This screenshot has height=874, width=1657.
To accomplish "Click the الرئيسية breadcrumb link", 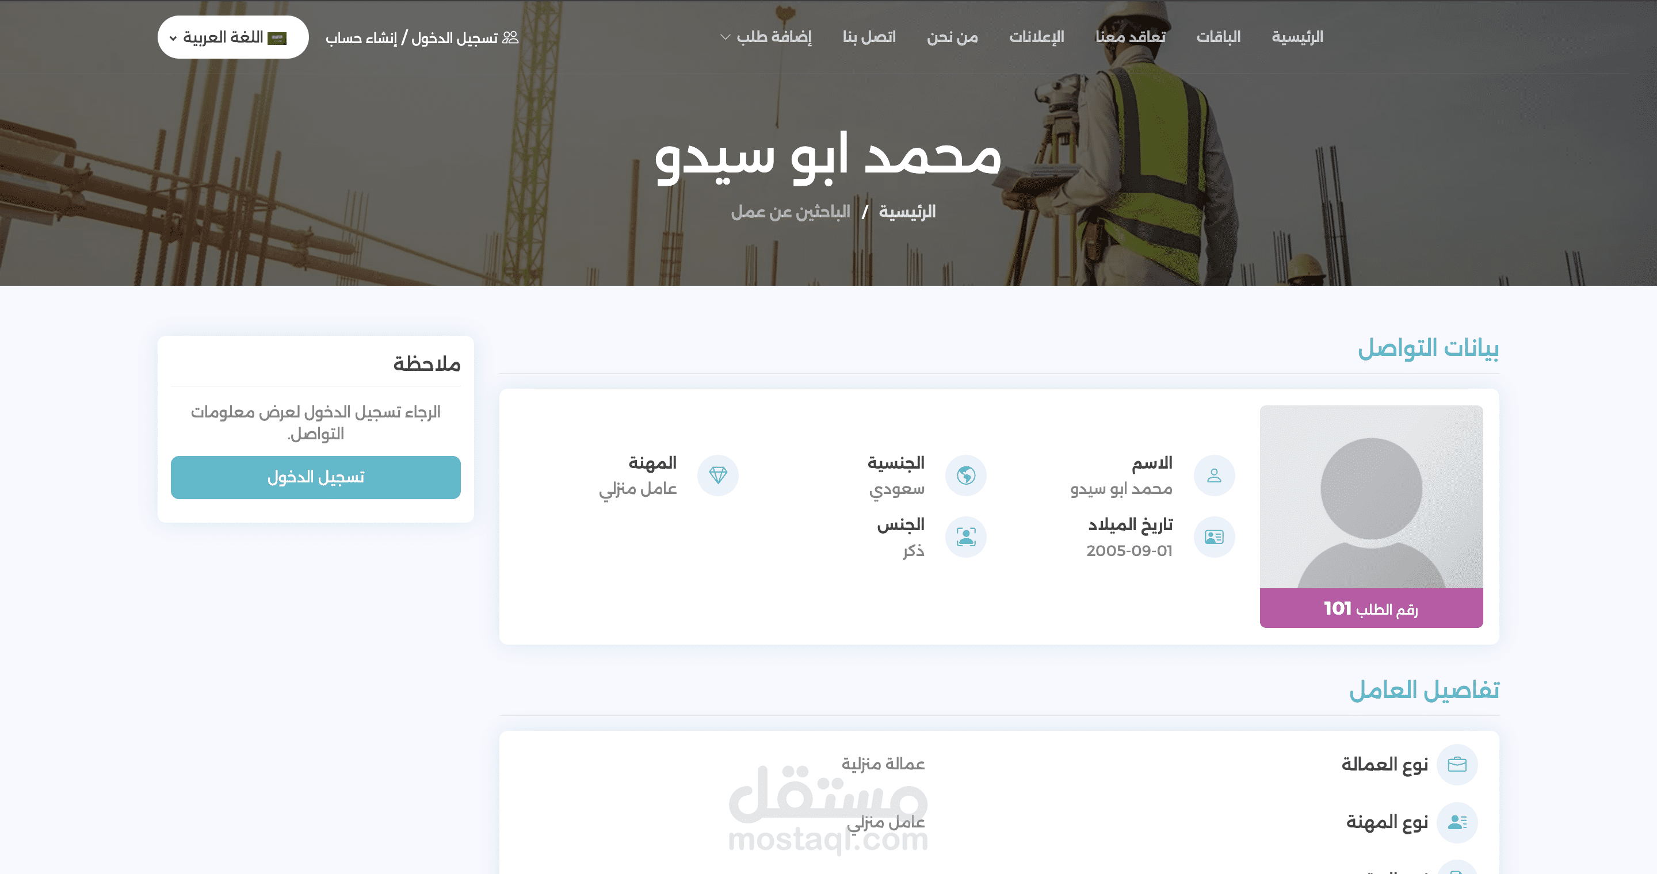I will click(907, 212).
